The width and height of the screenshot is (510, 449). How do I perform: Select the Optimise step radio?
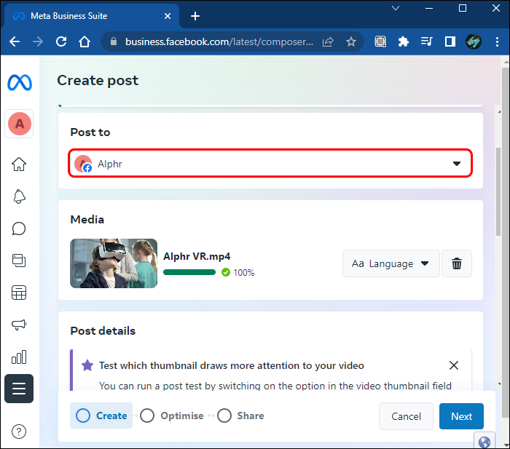point(147,416)
